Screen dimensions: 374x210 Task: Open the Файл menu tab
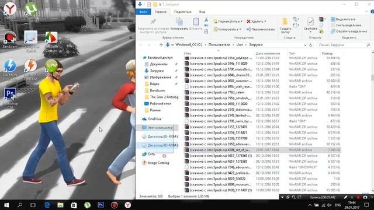[143, 12]
